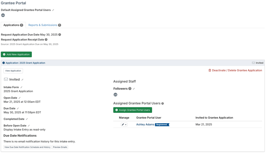
Task: Click the Assigned Staff heading
Action: [x=125, y=81]
